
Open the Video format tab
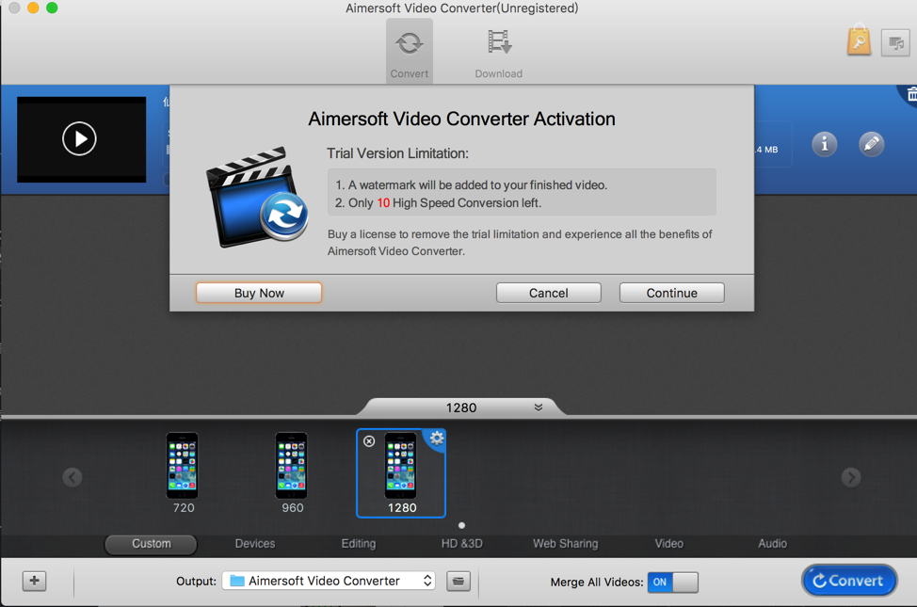(669, 544)
